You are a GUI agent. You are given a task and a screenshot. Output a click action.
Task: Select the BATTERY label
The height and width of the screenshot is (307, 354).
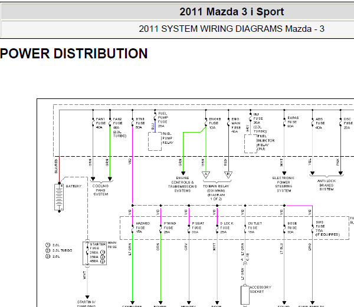click(x=73, y=186)
